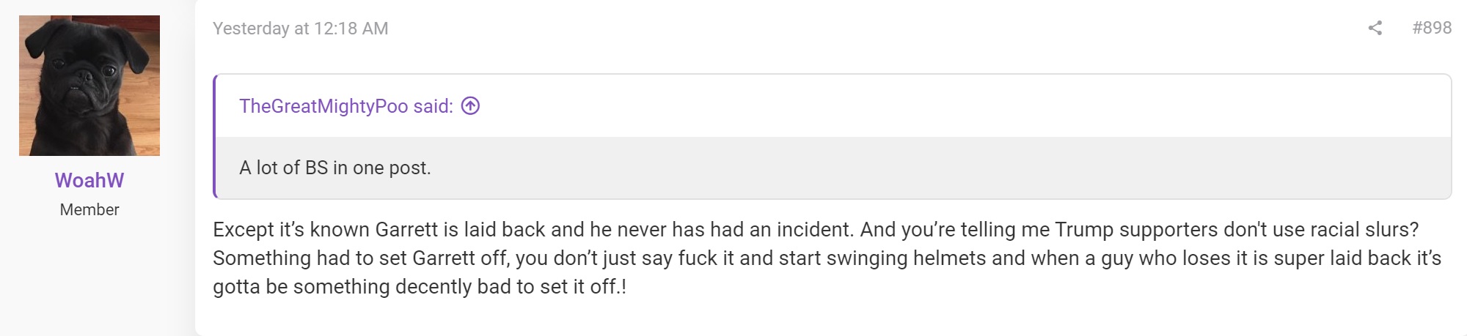Screen dimensions: 1467x336
Task: Expand the quoted text A lot of BS
Action: pos(335,168)
